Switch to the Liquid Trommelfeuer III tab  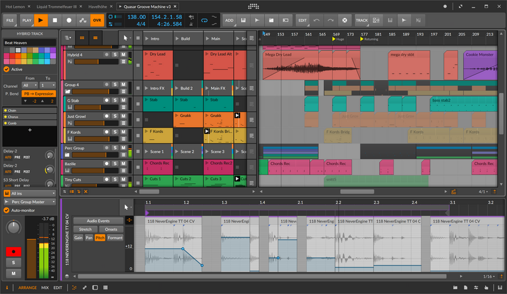pyautogui.click(x=56, y=6)
